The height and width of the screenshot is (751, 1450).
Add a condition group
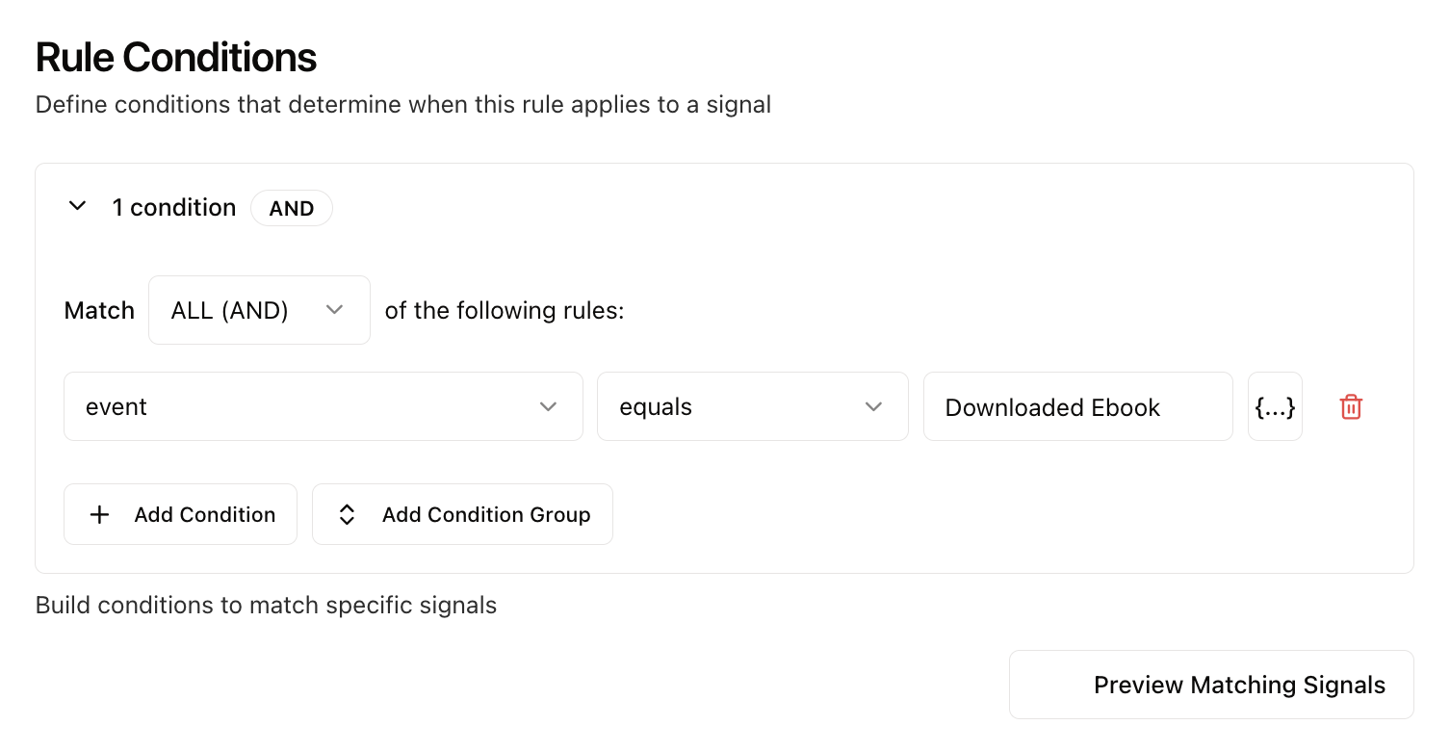pyautogui.click(x=462, y=514)
